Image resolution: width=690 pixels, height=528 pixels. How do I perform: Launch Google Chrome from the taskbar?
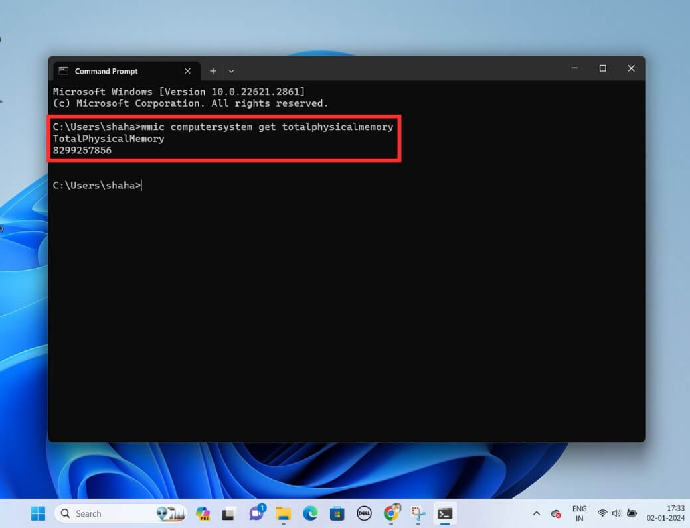pos(391,513)
